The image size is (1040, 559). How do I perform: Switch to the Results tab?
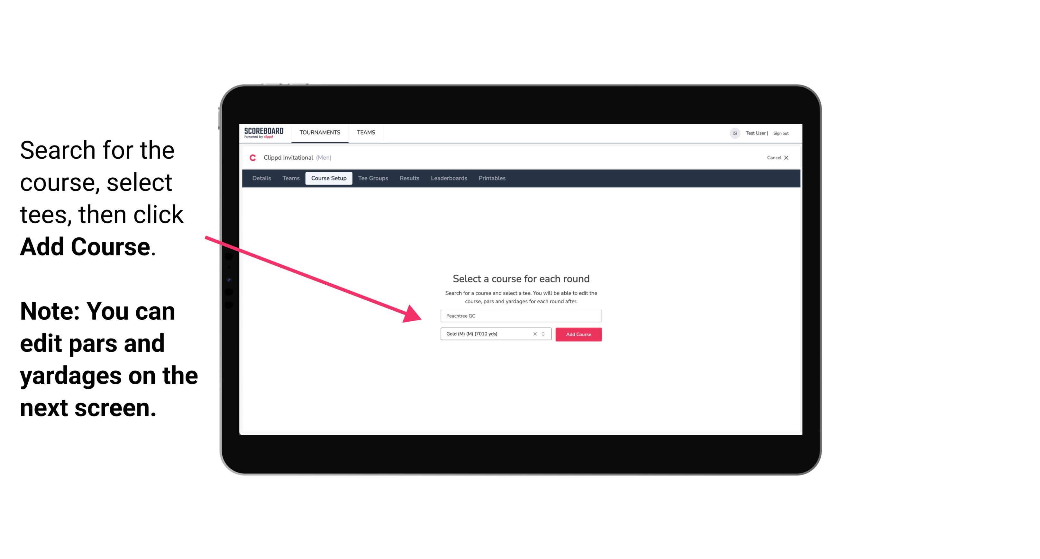click(x=408, y=178)
